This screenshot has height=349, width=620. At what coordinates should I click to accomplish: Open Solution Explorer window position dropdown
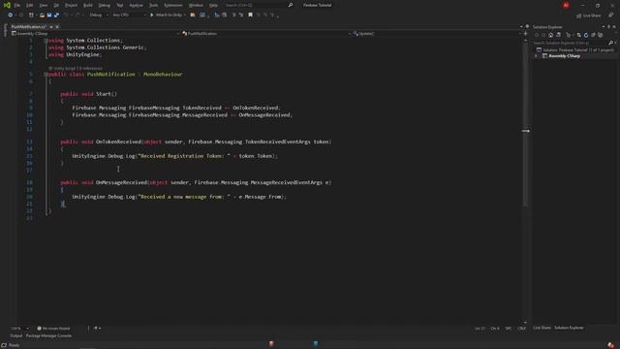(x=604, y=27)
